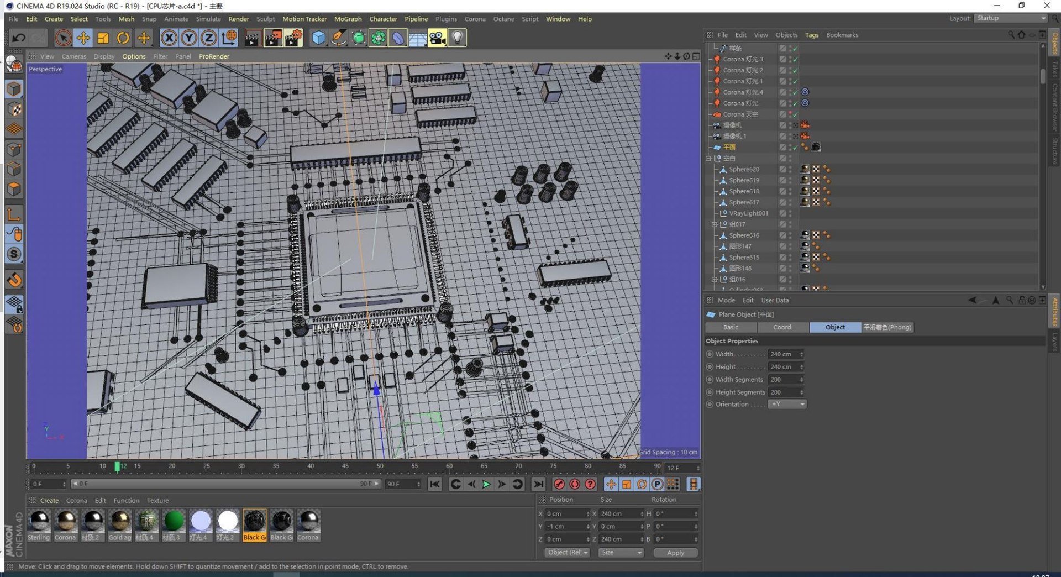Click the Undo arrow icon

[19, 38]
